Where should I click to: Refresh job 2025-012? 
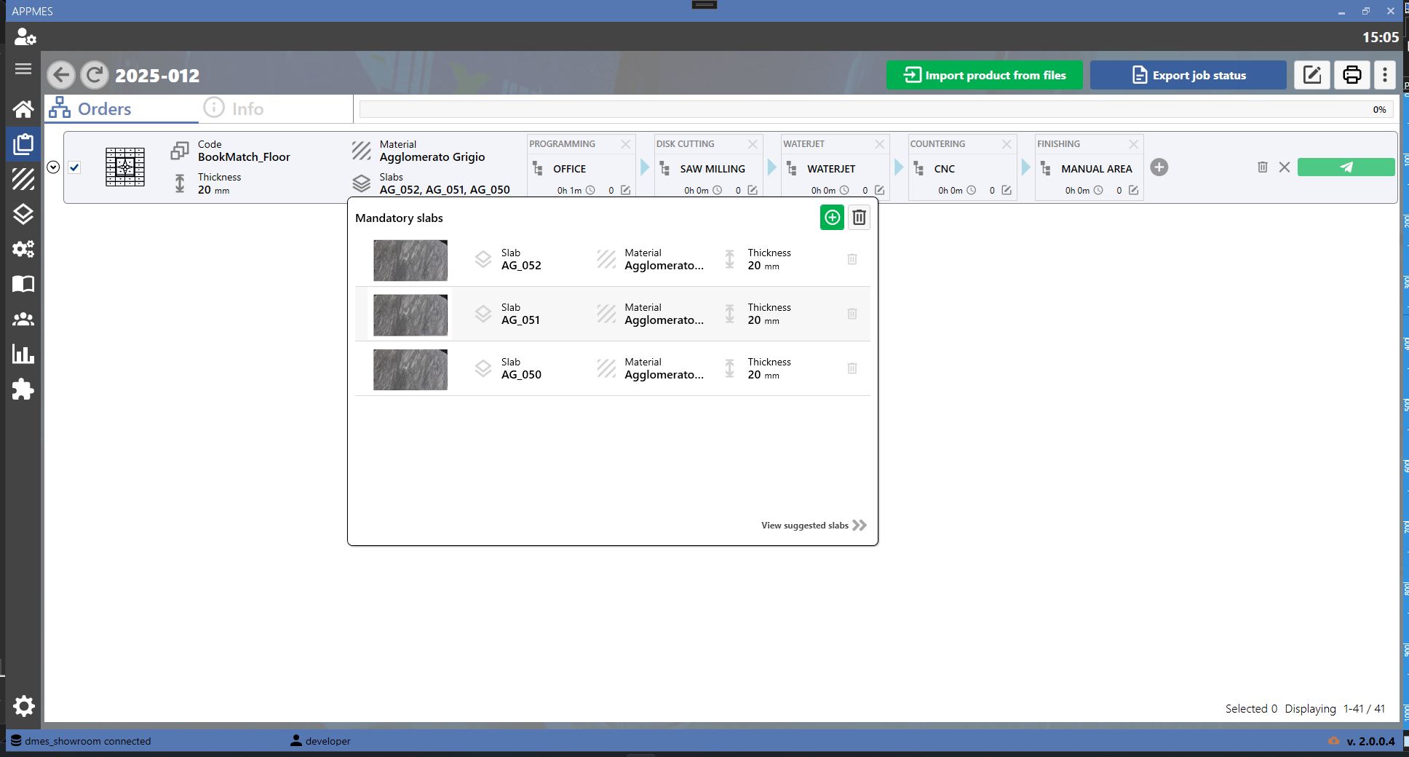coord(94,75)
